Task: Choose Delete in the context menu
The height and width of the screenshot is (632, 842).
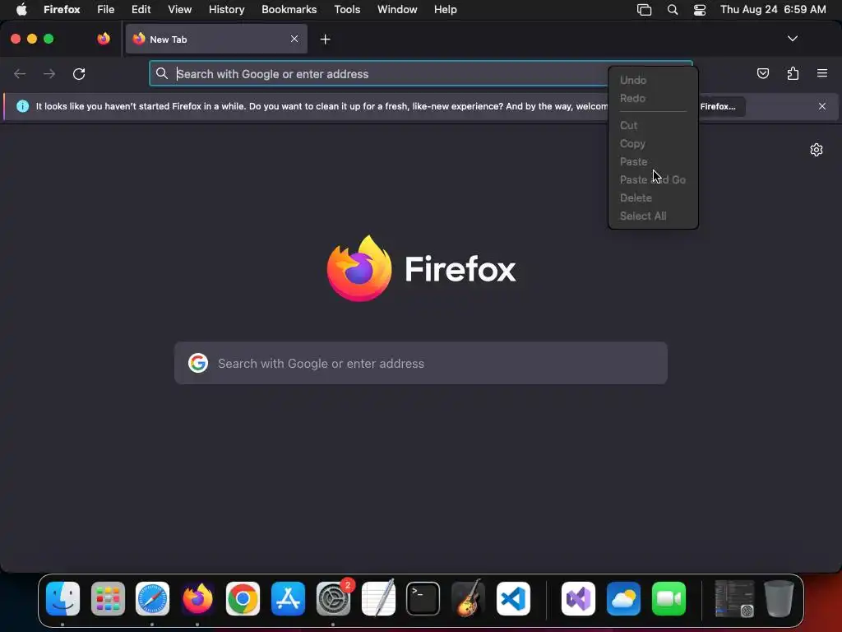Action: coord(652,197)
